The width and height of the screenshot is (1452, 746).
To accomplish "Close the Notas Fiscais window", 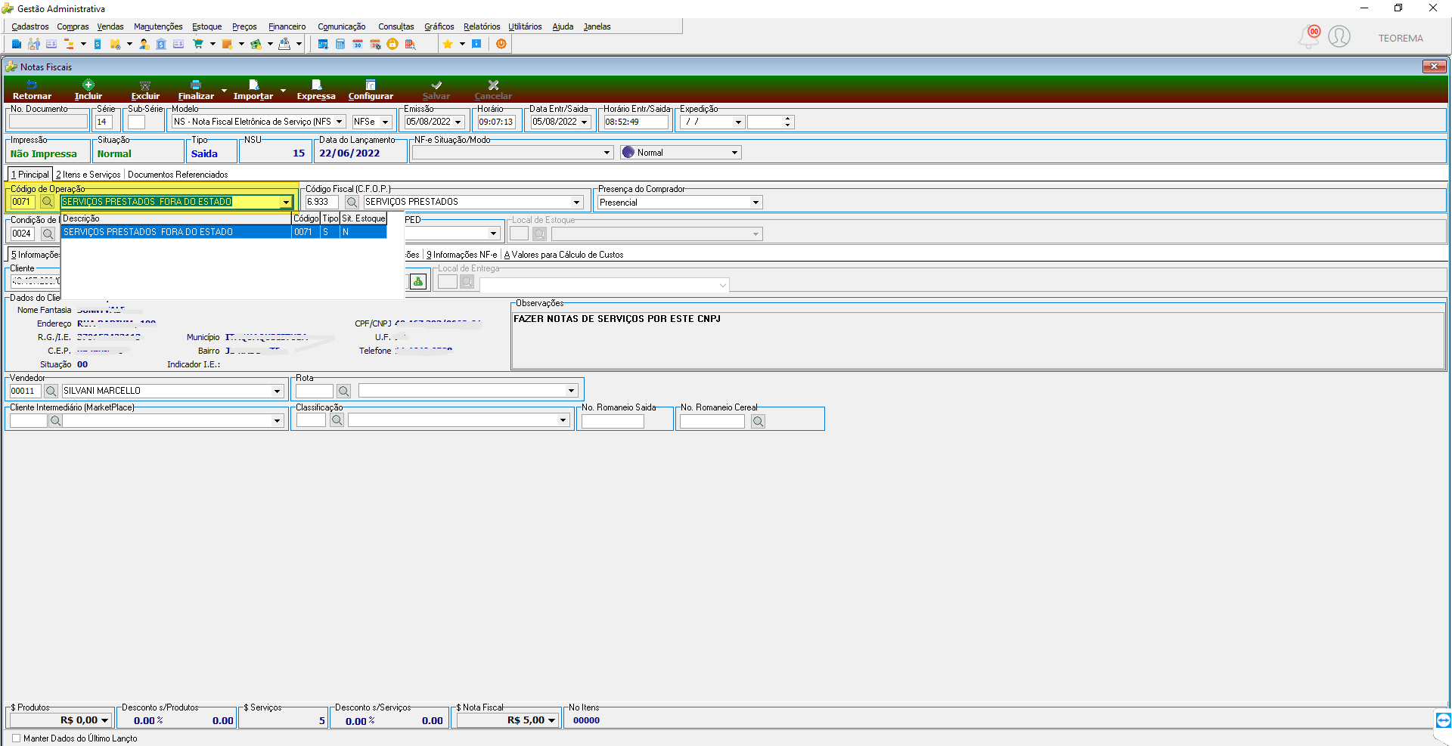I will (1434, 67).
